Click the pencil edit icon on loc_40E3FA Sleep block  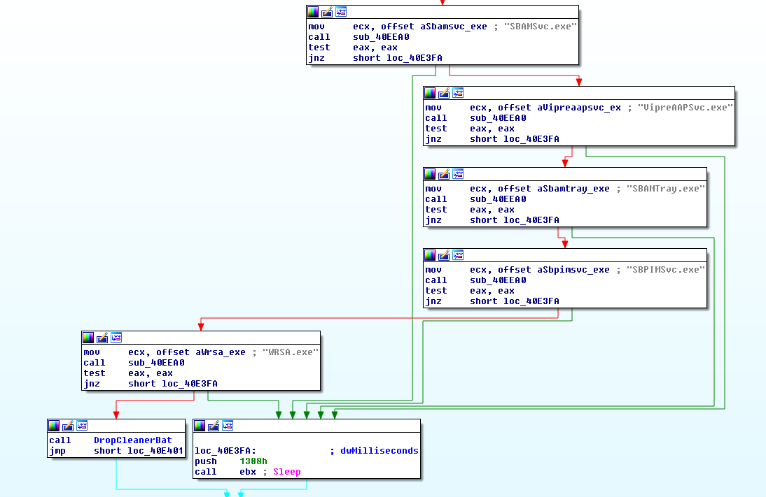point(214,426)
